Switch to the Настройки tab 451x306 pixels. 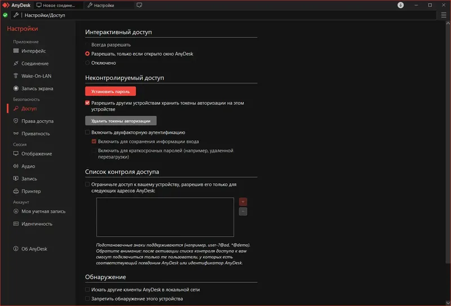tap(109, 5)
